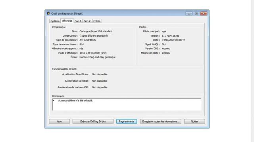Screen dimensions: 254x142
Task: Select the Affichage tab
Action: [x=67, y=21]
